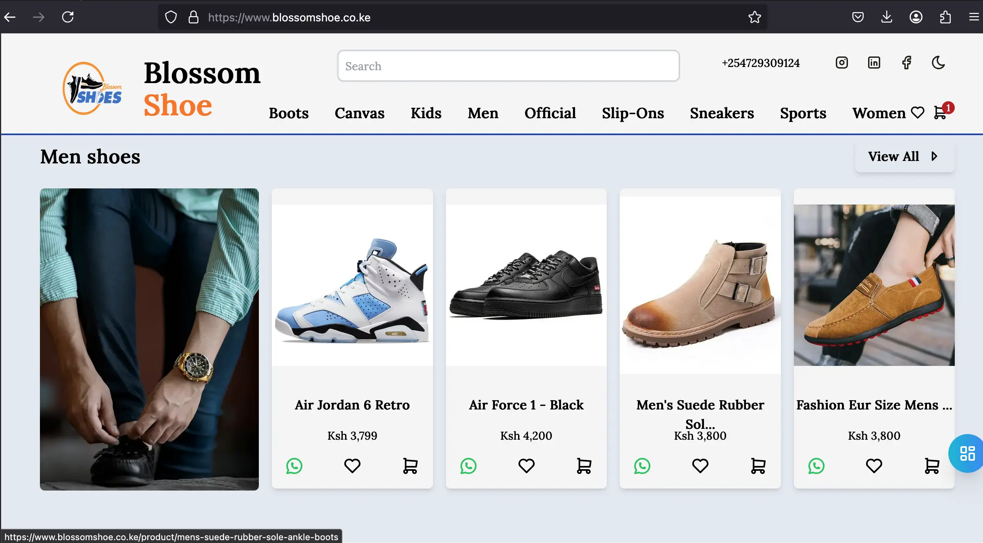Click the man tying shoes banner image
The image size is (983, 543).
(x=149, y=339)
